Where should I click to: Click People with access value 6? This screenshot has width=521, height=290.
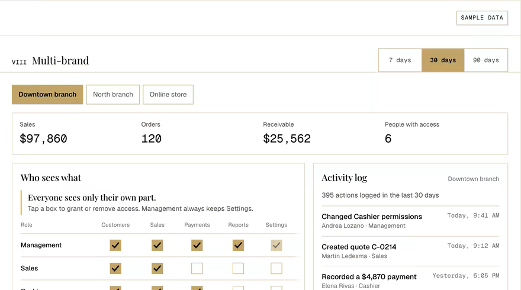pos(388,138)
